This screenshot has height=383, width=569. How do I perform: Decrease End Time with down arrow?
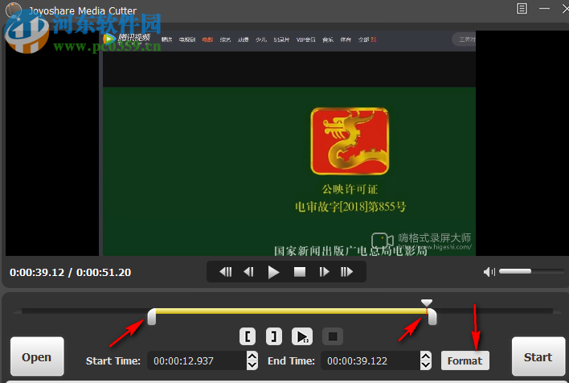click(x=426, y=365)
